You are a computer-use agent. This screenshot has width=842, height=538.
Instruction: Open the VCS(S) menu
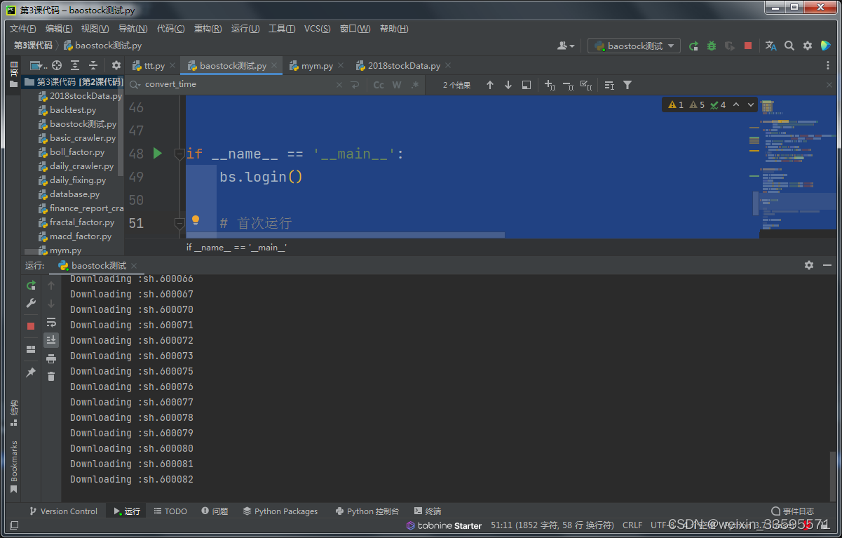317,29
